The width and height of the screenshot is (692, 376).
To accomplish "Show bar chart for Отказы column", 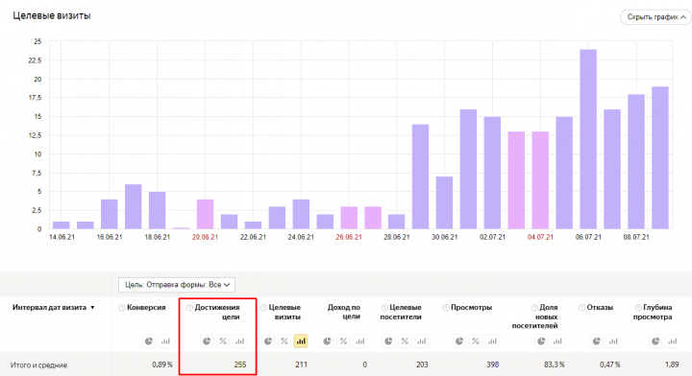I will point(613,341).
